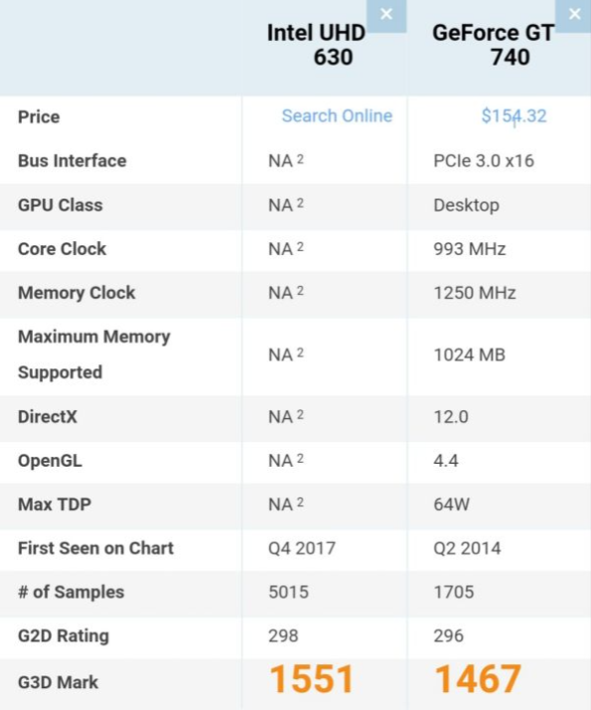The image size is (591, 710).
Task: Click footnote 2 beside GPU Class NA
Action: pyautogui.click(x=300, y=203)
